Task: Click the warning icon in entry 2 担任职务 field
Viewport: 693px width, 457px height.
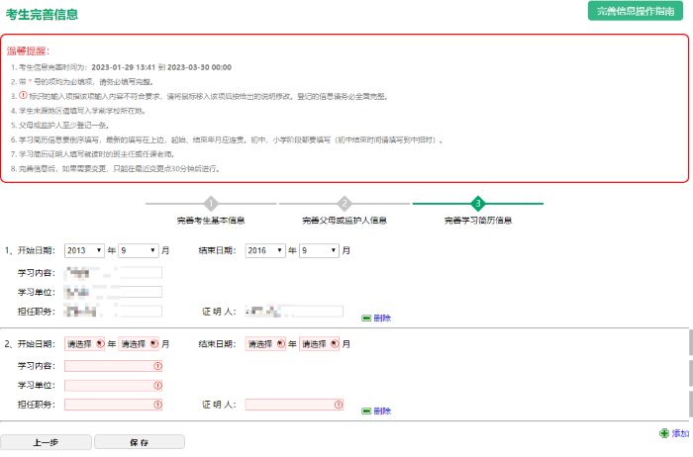Action: pos(157,405)
